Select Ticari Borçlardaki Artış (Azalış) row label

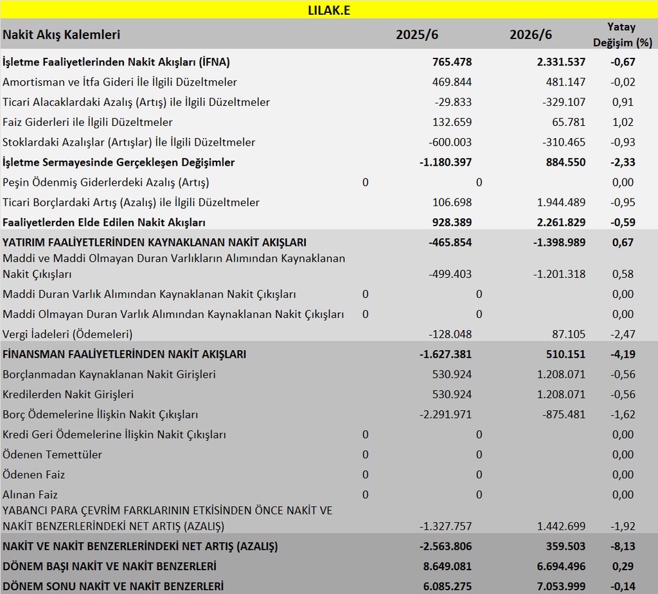tap(131, 203)
